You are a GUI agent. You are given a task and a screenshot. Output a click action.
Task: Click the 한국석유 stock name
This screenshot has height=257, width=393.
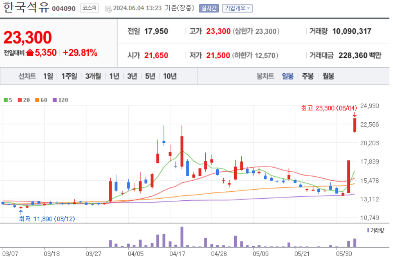26,7
